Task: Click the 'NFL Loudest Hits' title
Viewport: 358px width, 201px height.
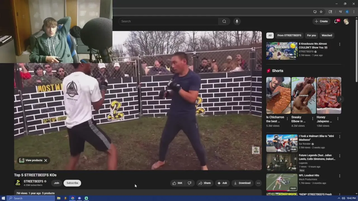Action: coord(309,175)
